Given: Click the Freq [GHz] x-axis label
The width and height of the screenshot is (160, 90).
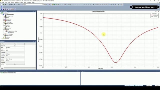Looking at the screenshot, I should coord(100,68).
